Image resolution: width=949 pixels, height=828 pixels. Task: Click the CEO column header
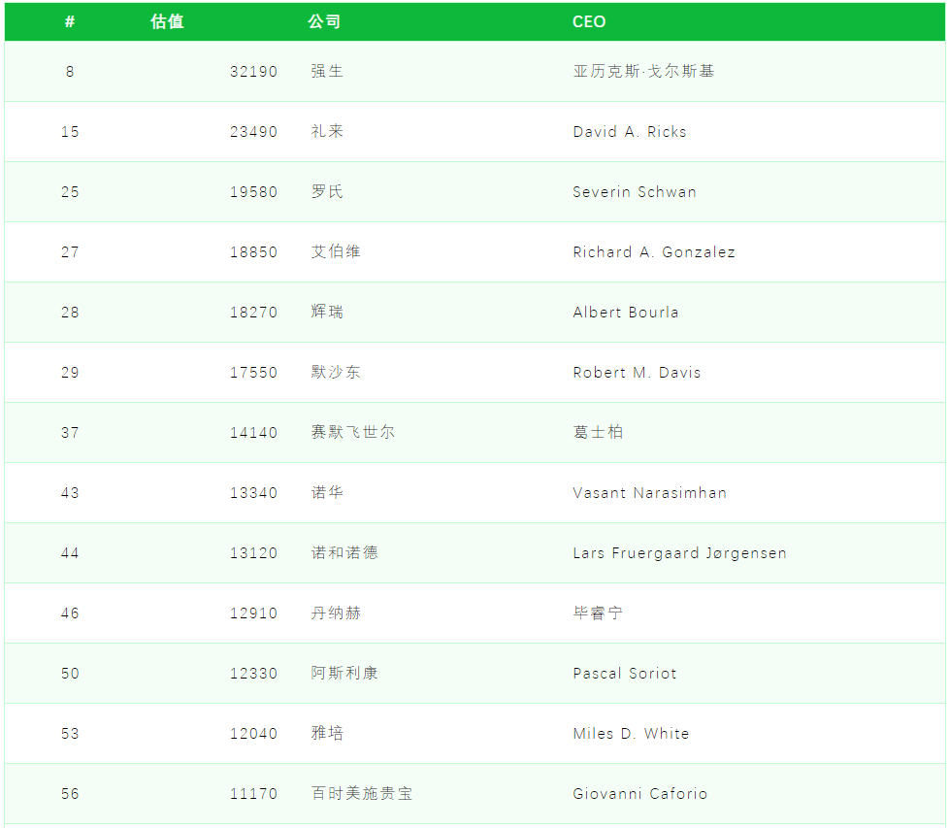(589, 21)
